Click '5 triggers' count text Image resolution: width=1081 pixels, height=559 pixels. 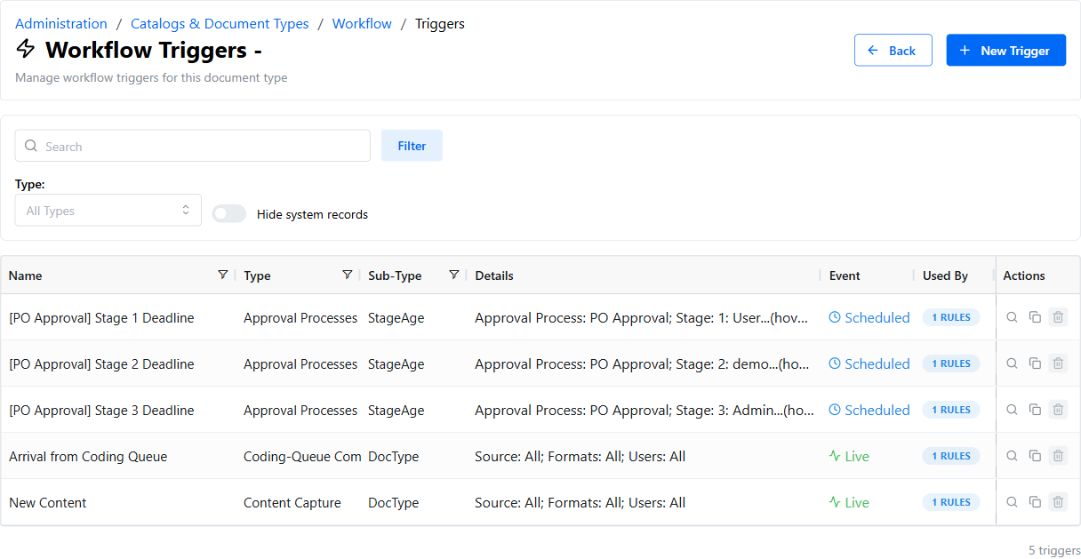pos(1054,550)
